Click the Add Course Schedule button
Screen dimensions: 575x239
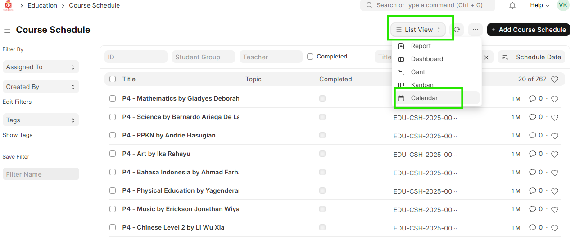click(x=528, y=30)
